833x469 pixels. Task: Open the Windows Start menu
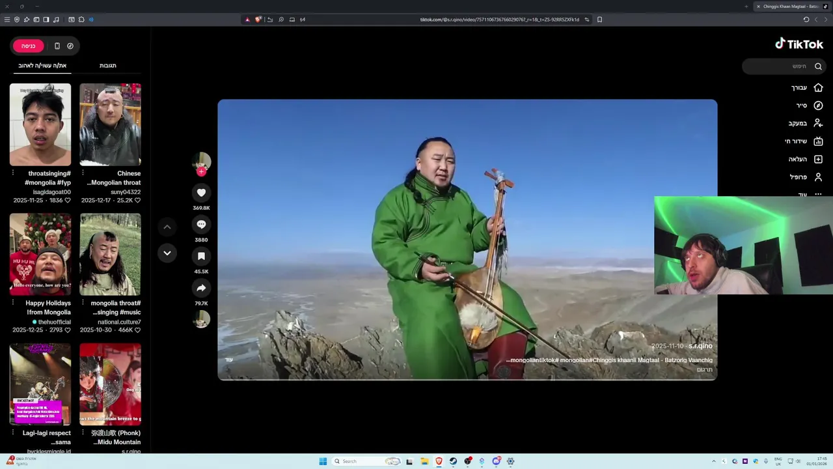click(323, 461)
